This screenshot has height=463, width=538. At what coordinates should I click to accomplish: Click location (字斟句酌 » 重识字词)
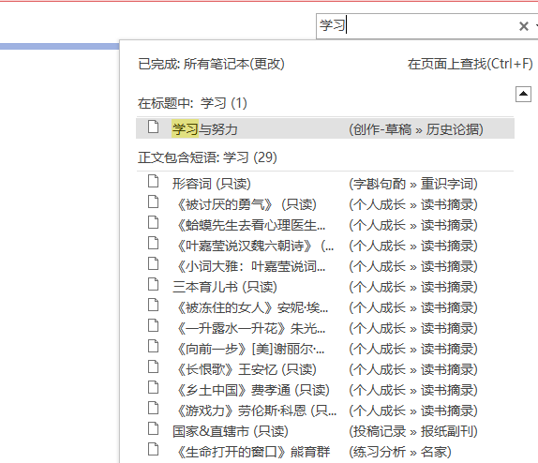coord(413,184)
